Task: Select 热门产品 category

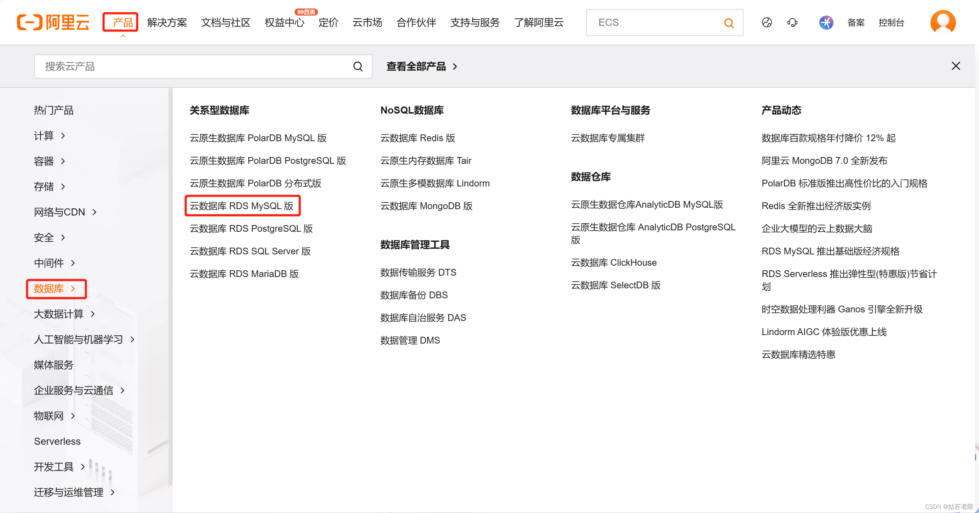Action: [53, 110]
